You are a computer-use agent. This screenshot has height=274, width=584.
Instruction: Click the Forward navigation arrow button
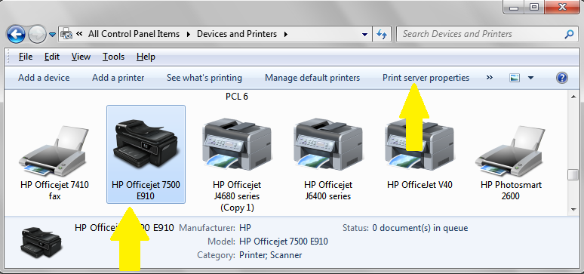(x=37, y=34)
